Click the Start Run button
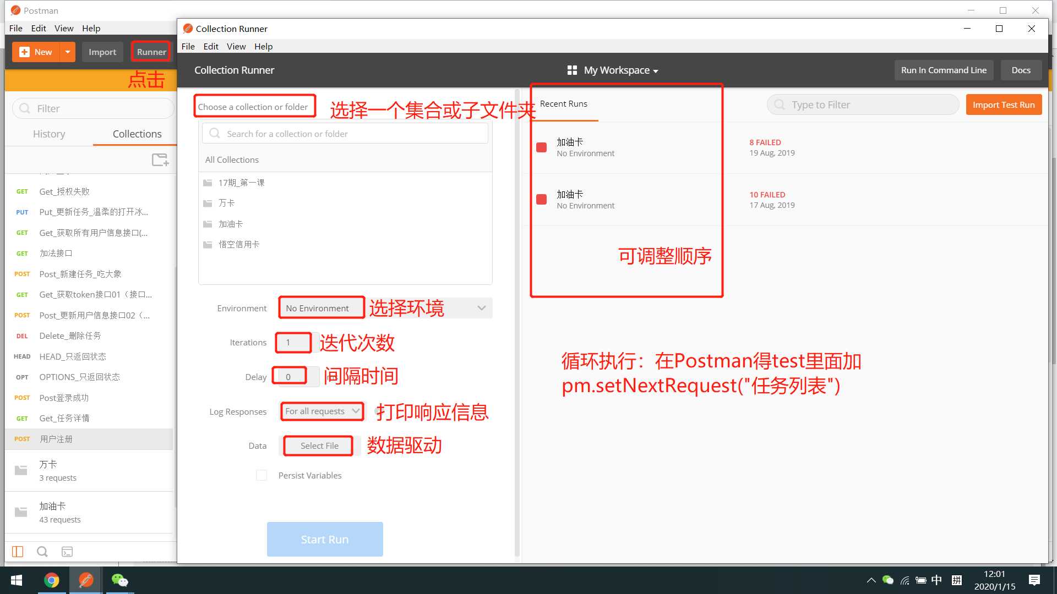The width and height of the screenshot is (1057, 594). point(324,539)
